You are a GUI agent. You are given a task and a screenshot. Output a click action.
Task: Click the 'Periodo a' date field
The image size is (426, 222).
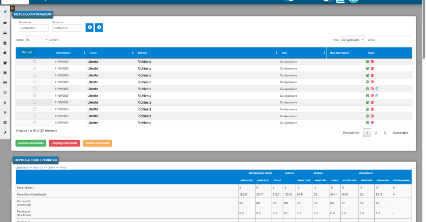(67, 28)
